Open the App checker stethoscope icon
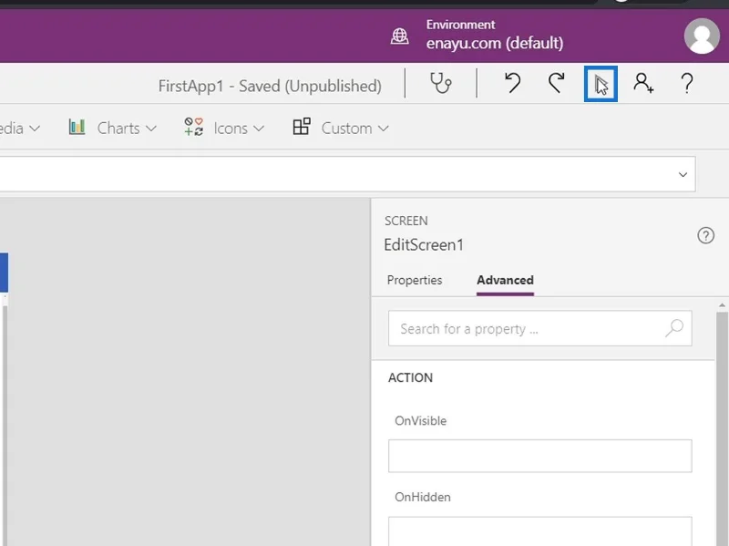Image resolution: width=729 pixels, height=546 pixels. (x=440, y=84)
